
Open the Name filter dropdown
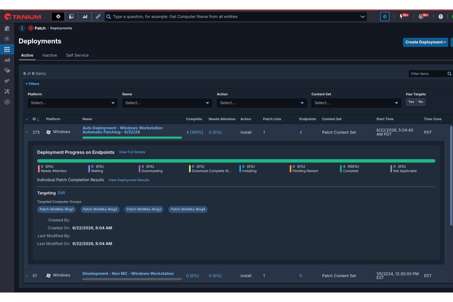tap(167, 103)
